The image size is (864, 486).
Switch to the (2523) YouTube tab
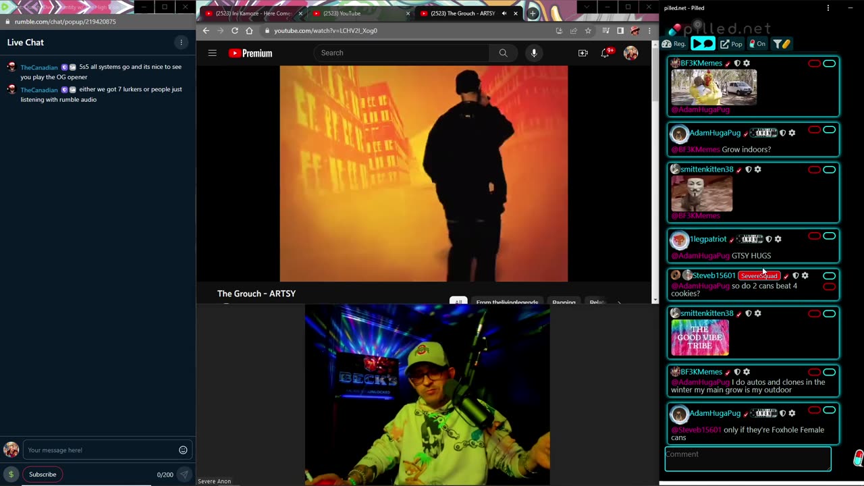pyautogui.click(x=361, y=13)
